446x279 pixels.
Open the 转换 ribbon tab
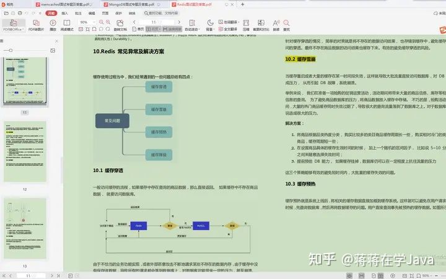(132, 13)
